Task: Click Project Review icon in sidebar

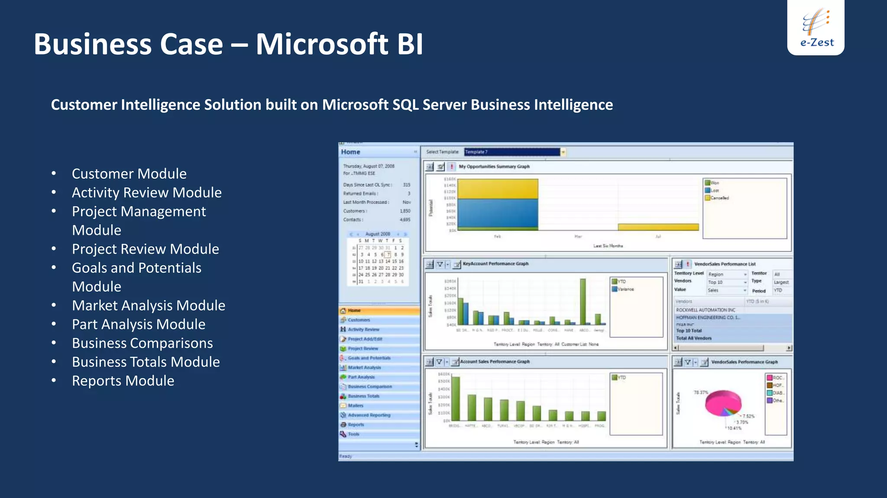Action: click(343, 348)
